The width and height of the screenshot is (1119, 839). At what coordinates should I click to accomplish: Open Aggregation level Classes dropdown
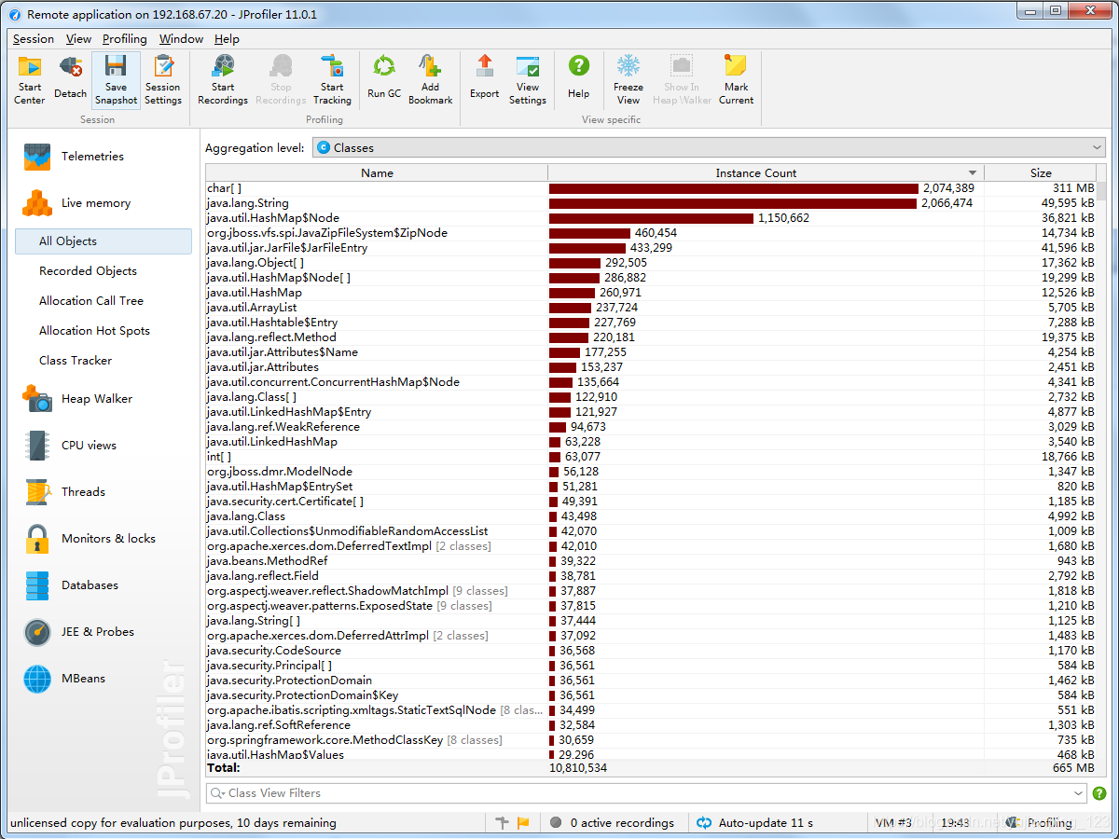[x=709, y=147]
